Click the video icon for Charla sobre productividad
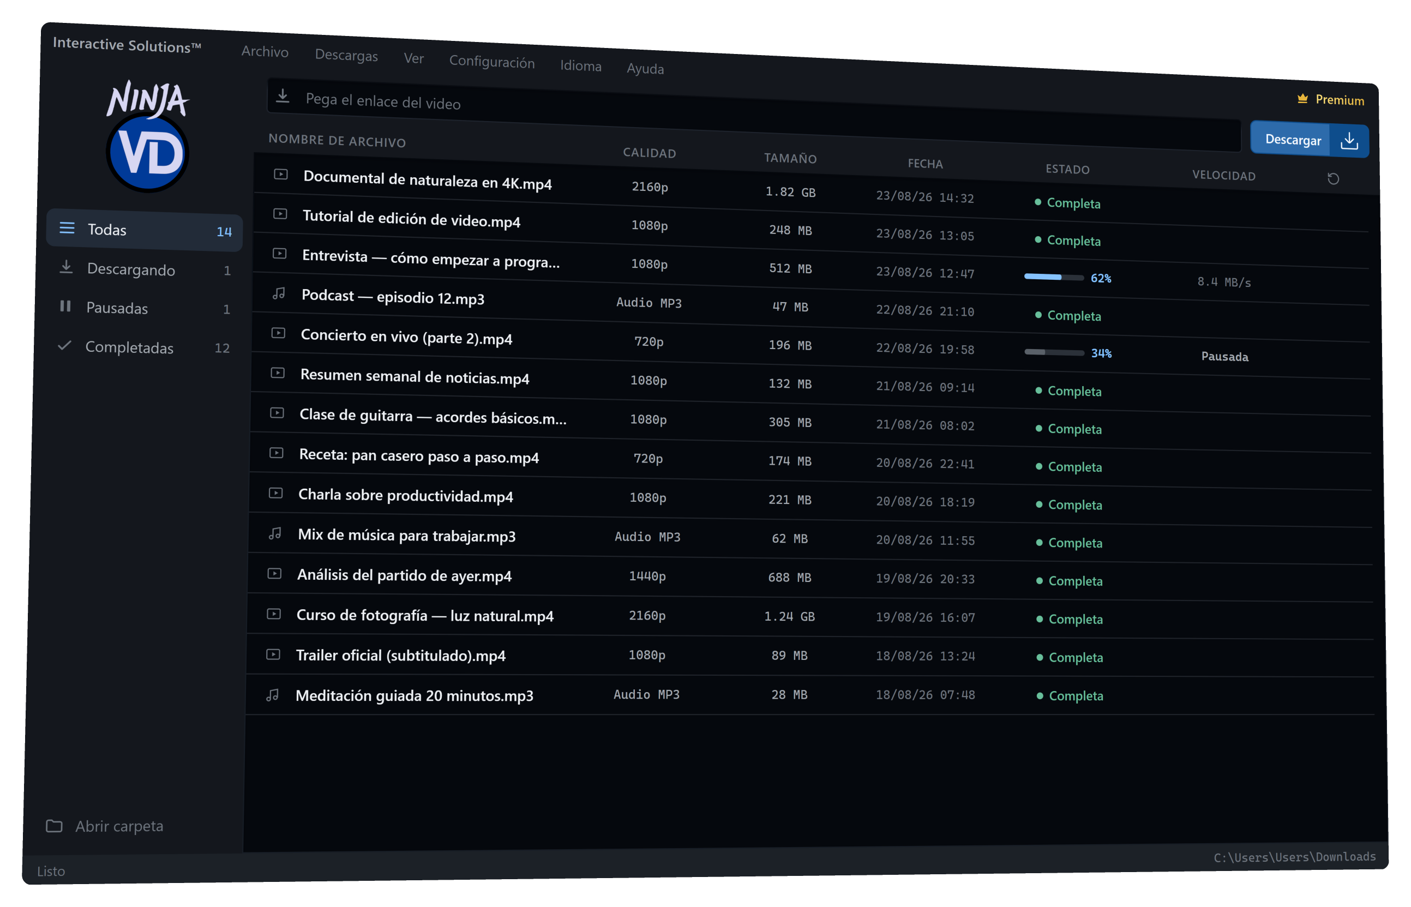The height and width of the screenshot is (907, 1411). click(275, 493)
